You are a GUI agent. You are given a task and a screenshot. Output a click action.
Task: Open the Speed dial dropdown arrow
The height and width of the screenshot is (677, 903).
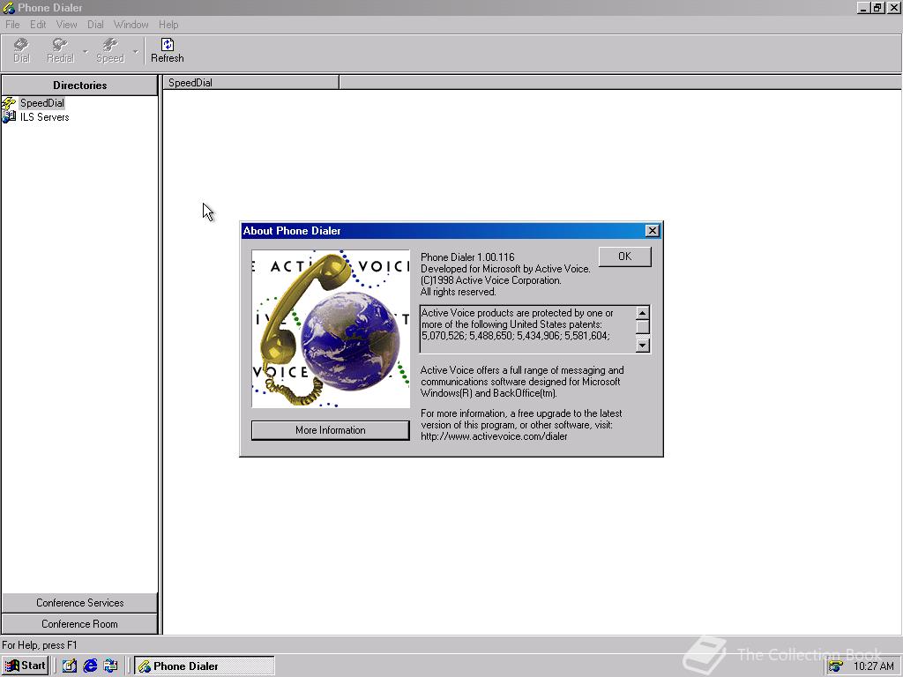(x=135, y=51)
